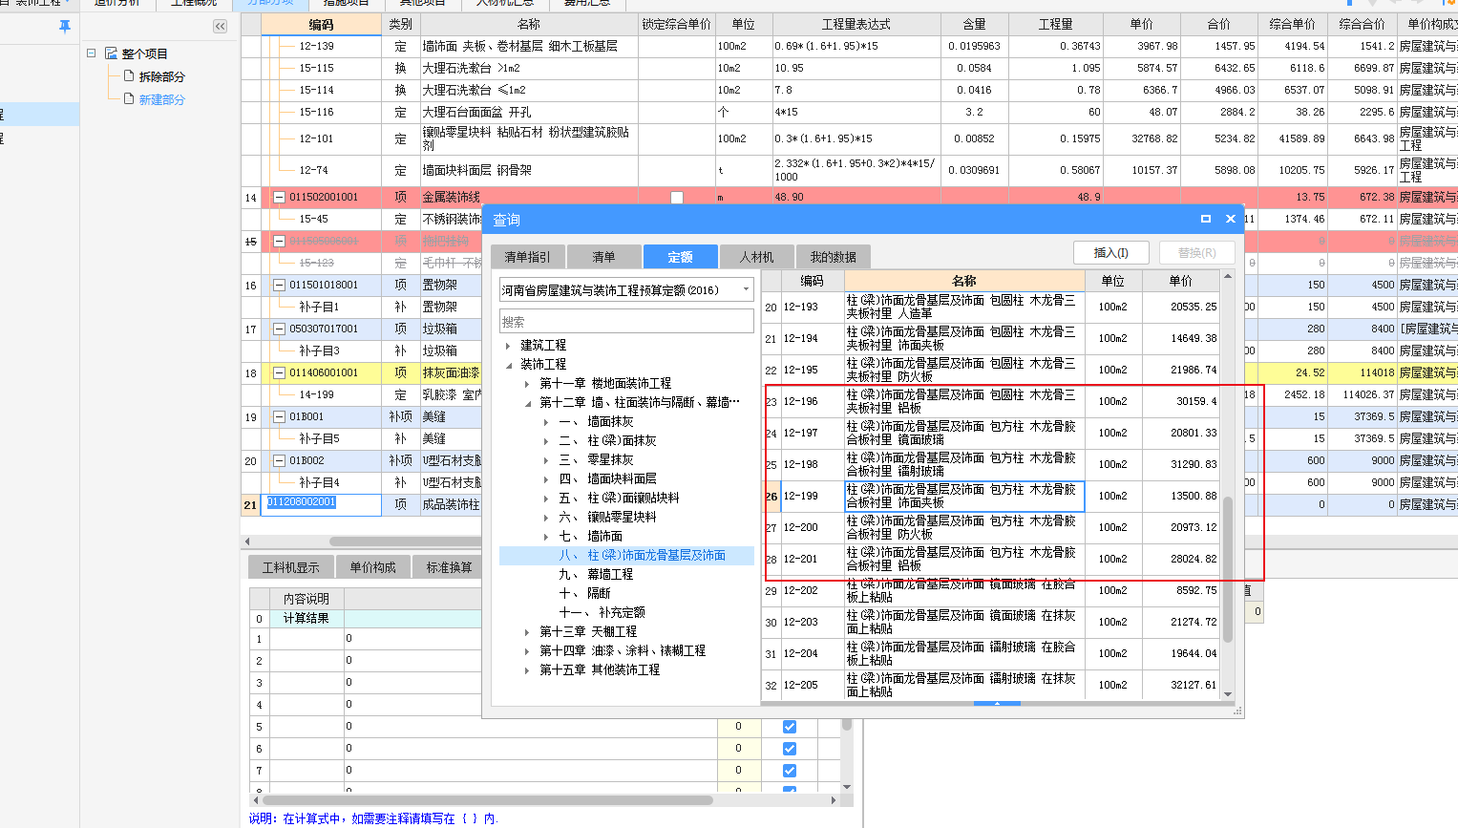
Task: Collapse row 16 item 011501018001
Action: coord(279,285)
